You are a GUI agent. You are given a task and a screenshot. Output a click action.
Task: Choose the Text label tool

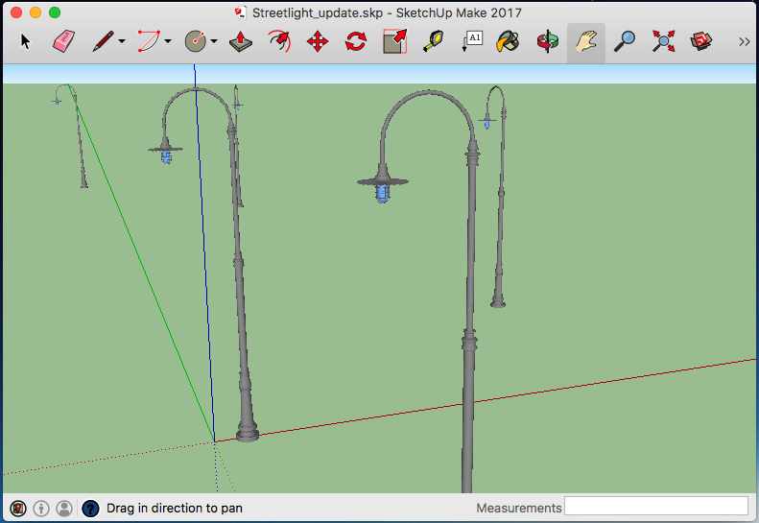(x=472, y=41)
